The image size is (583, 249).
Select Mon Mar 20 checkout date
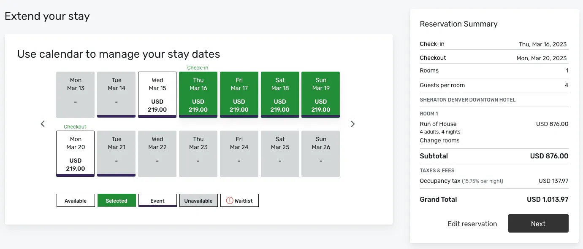76,154
